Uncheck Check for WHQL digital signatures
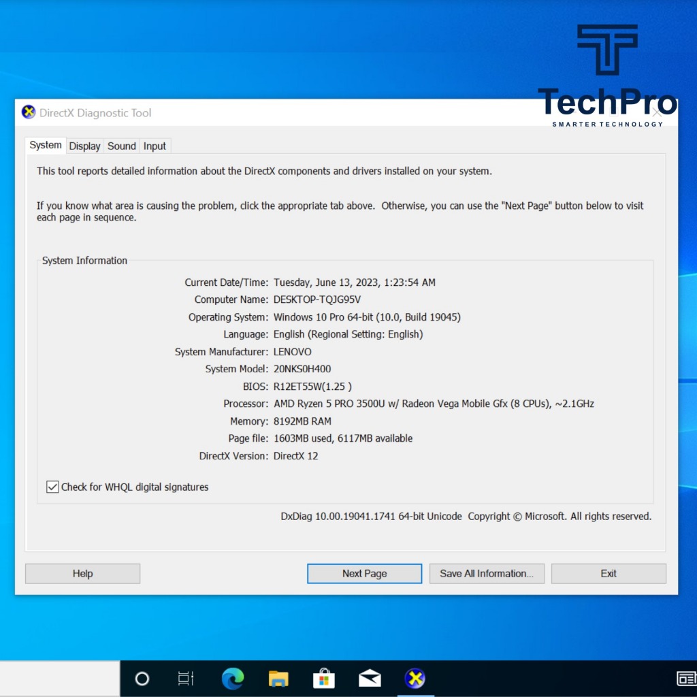 pos(52,487)
